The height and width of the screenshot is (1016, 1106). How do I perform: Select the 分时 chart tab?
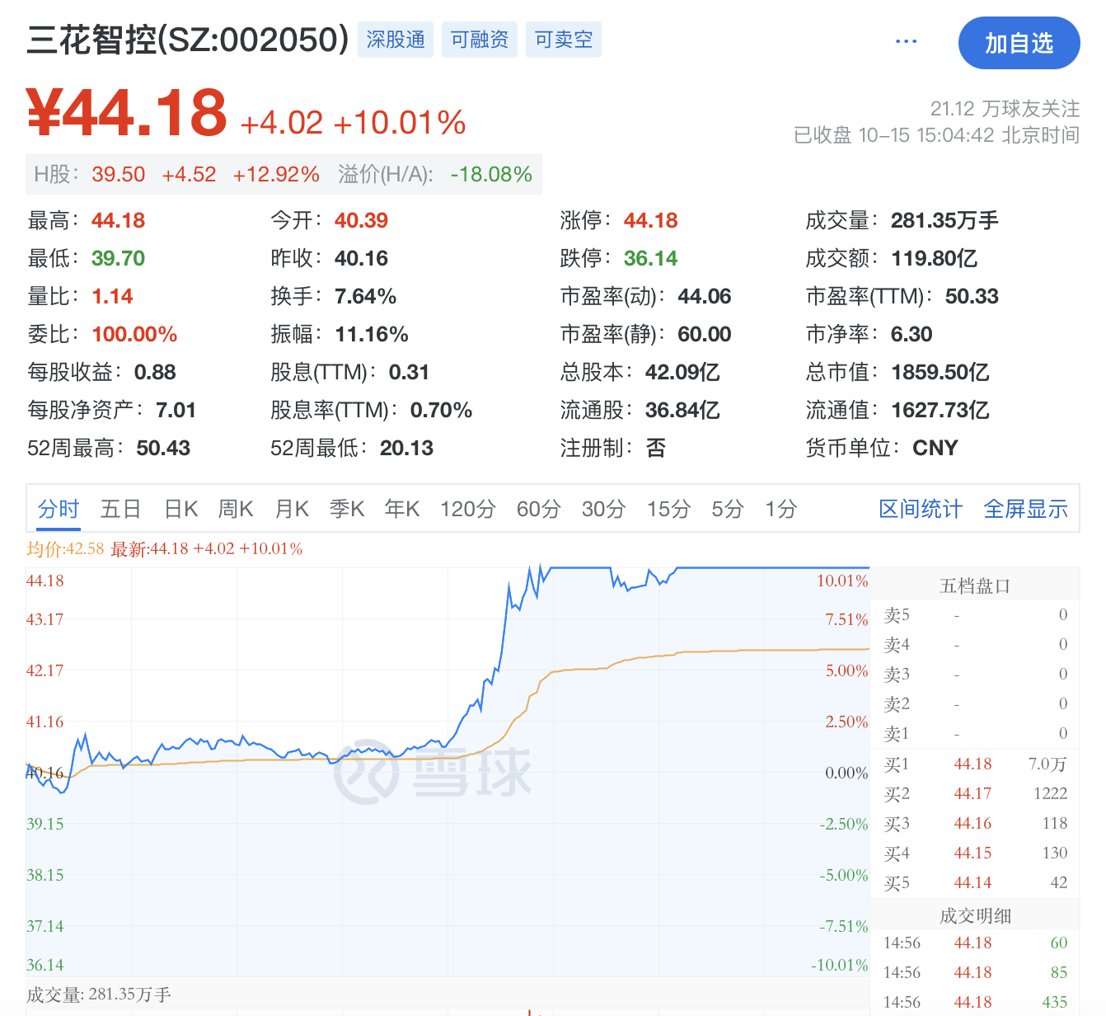coord(59,509)
